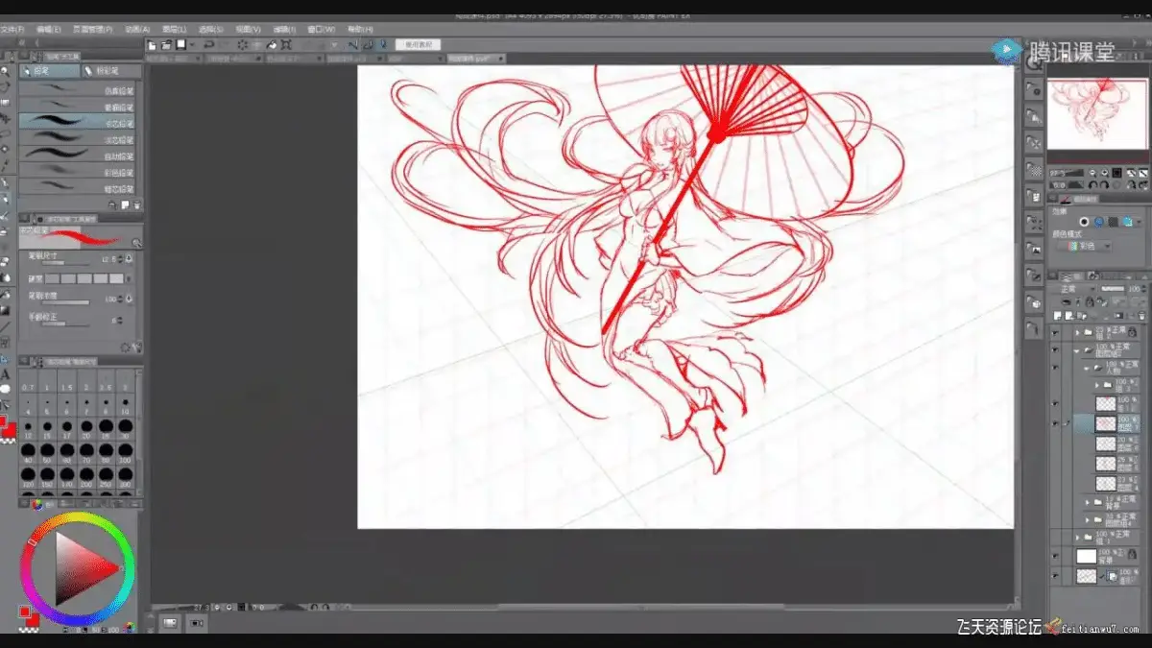Click the Save floppy-disk icon in the command bar

click(180, 45)
